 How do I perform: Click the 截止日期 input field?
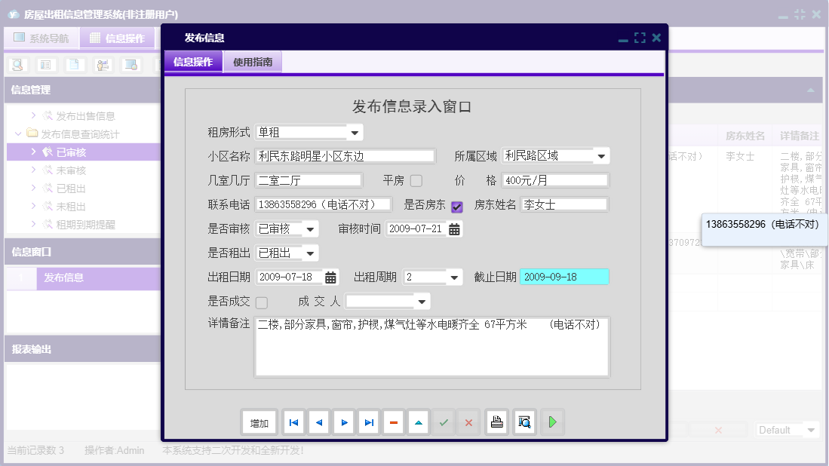(563, 276)
